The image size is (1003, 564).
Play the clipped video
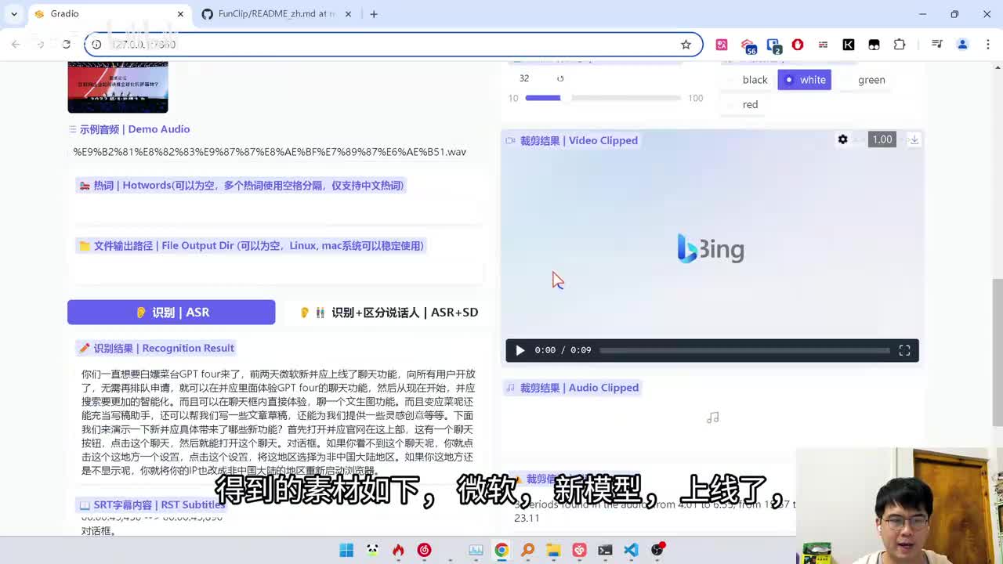click(520, 350)
